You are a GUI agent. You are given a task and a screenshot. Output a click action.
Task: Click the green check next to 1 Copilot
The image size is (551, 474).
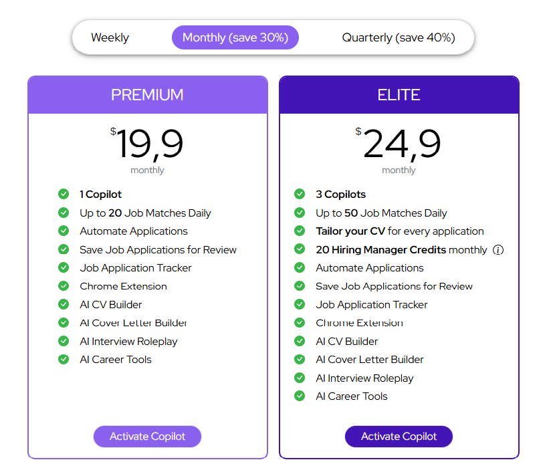(x=64, y=195)
